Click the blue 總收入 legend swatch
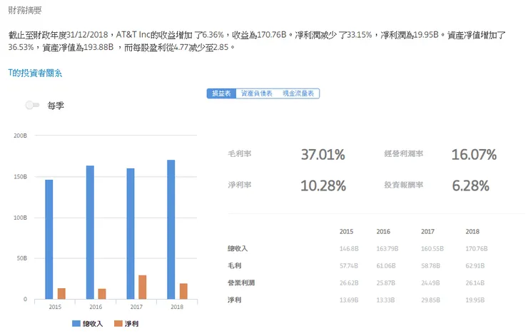528x336 pixels. coord(76,324)
